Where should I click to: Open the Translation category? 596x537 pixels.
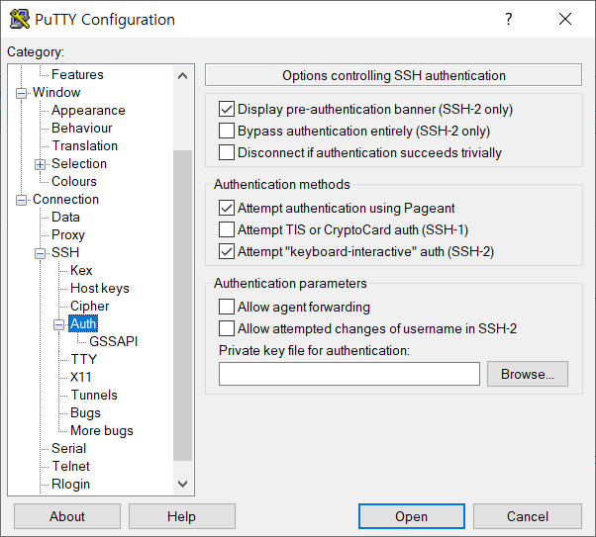point(85,145)
